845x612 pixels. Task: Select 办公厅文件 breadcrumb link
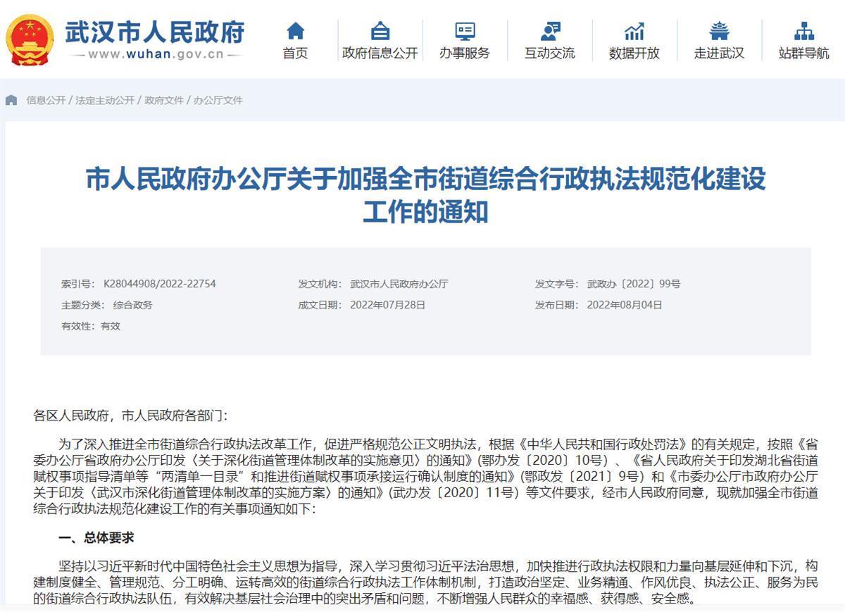click(218, 100)
